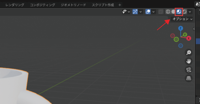Expand the viewport shading options dropdown
The image size is (200, 104).
(190, 12)
